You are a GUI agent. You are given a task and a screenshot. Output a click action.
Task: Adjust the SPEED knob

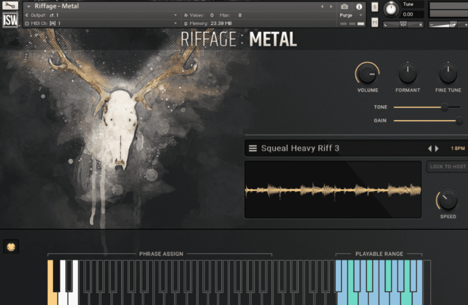click(448, 200)
